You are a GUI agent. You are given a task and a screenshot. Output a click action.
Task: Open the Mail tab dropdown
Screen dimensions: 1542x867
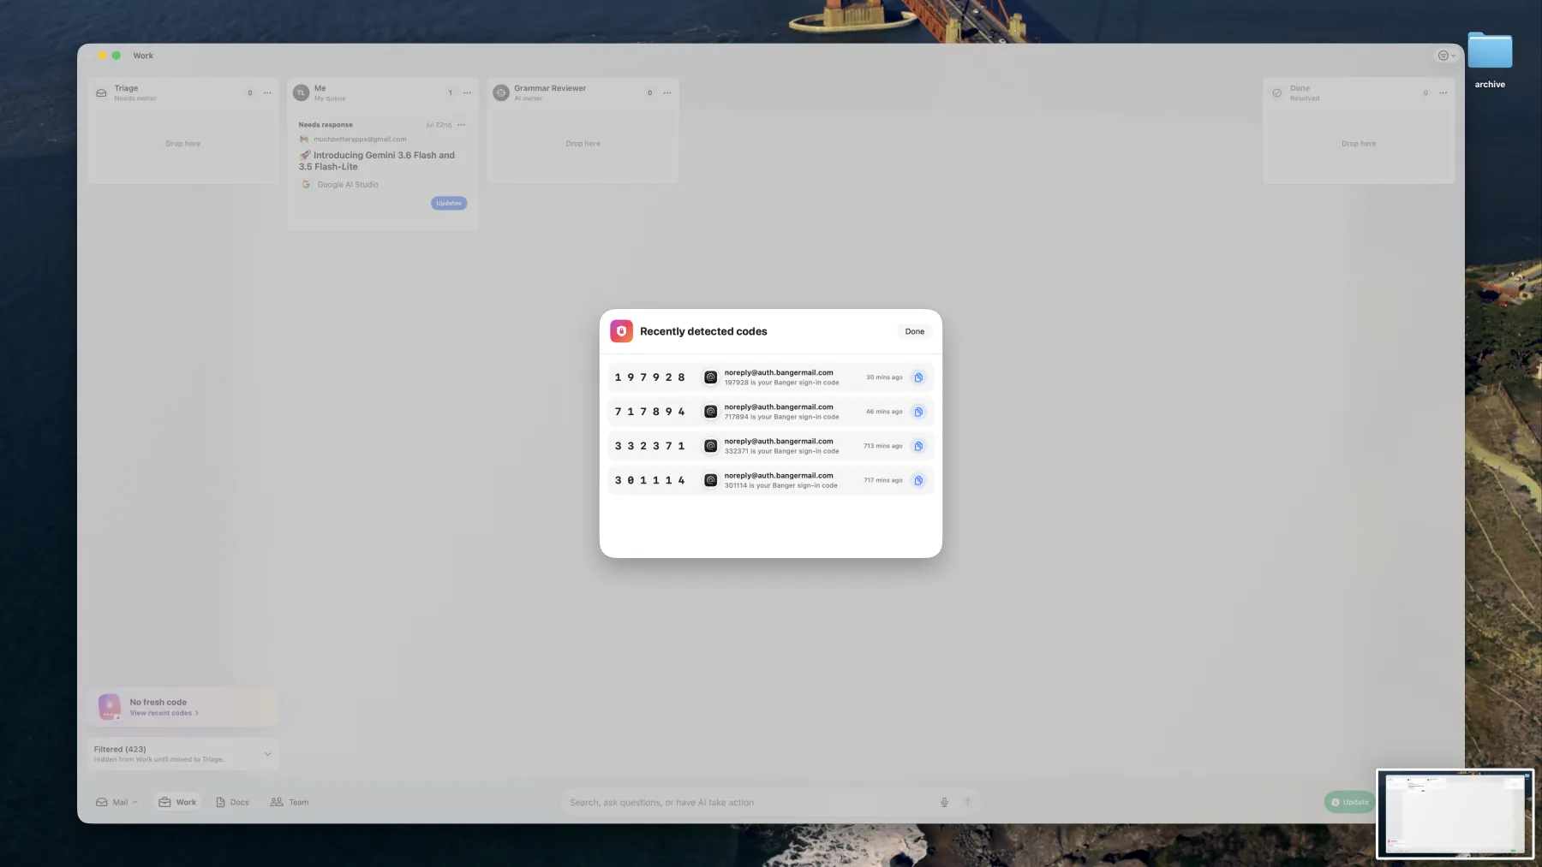click(117, 802)
